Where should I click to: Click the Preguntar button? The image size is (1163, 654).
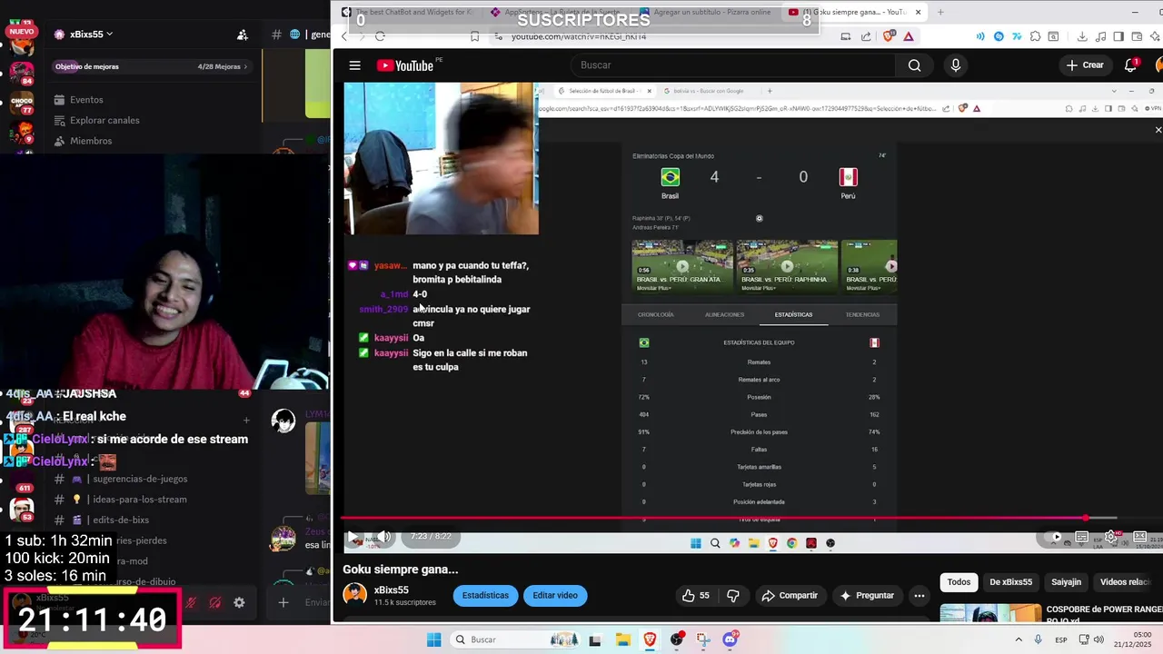(x=867, y=596)
